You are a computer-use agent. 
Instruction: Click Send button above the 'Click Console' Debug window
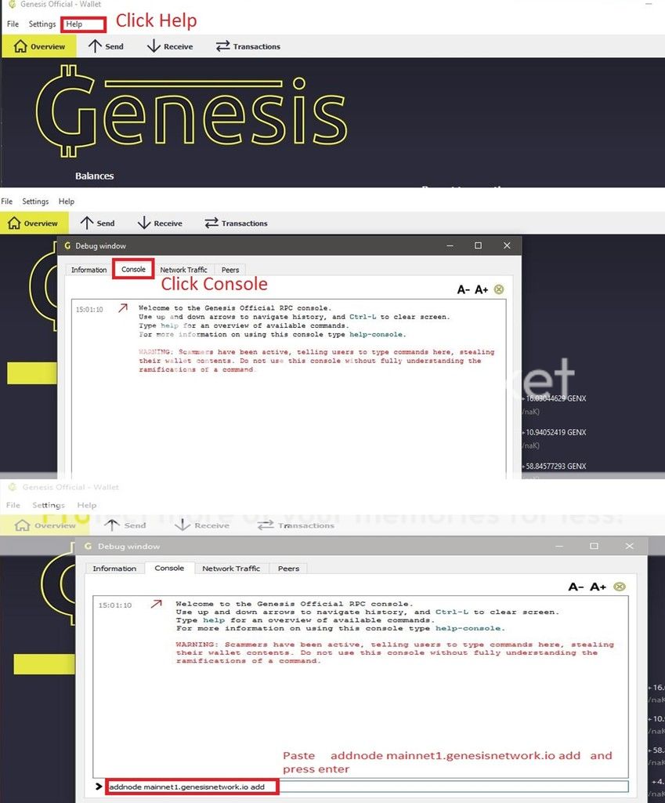pyautogui.click(x=97, y=223)
